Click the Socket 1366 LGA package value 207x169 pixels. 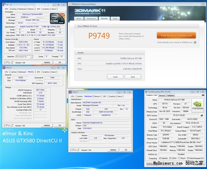(32, 20)
